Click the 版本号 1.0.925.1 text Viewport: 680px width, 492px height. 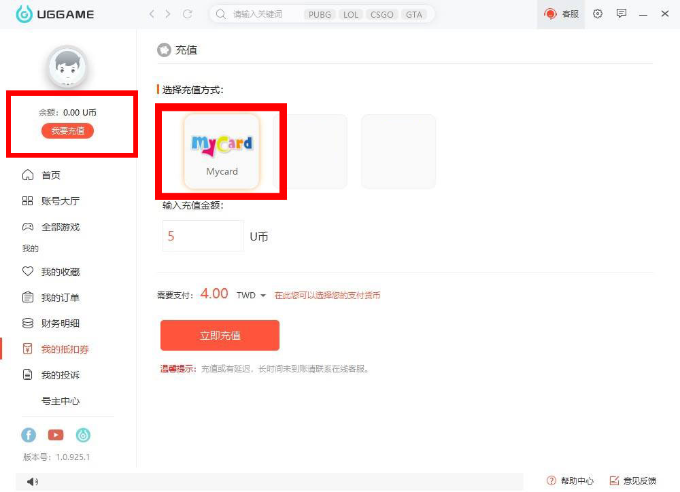pos(56,457)
